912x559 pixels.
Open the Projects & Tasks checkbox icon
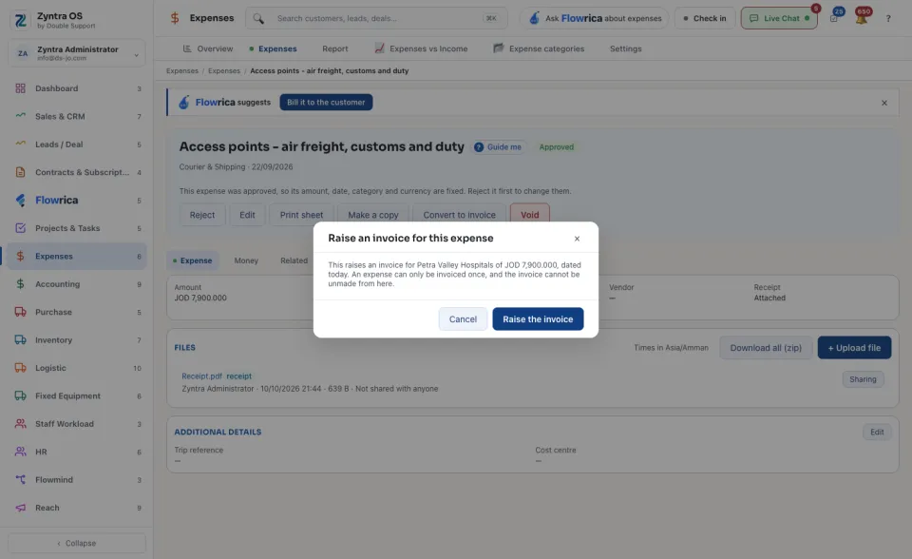coord(20,227)
